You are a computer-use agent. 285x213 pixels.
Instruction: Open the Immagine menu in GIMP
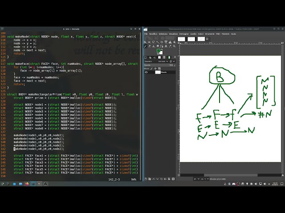[184, 34]
